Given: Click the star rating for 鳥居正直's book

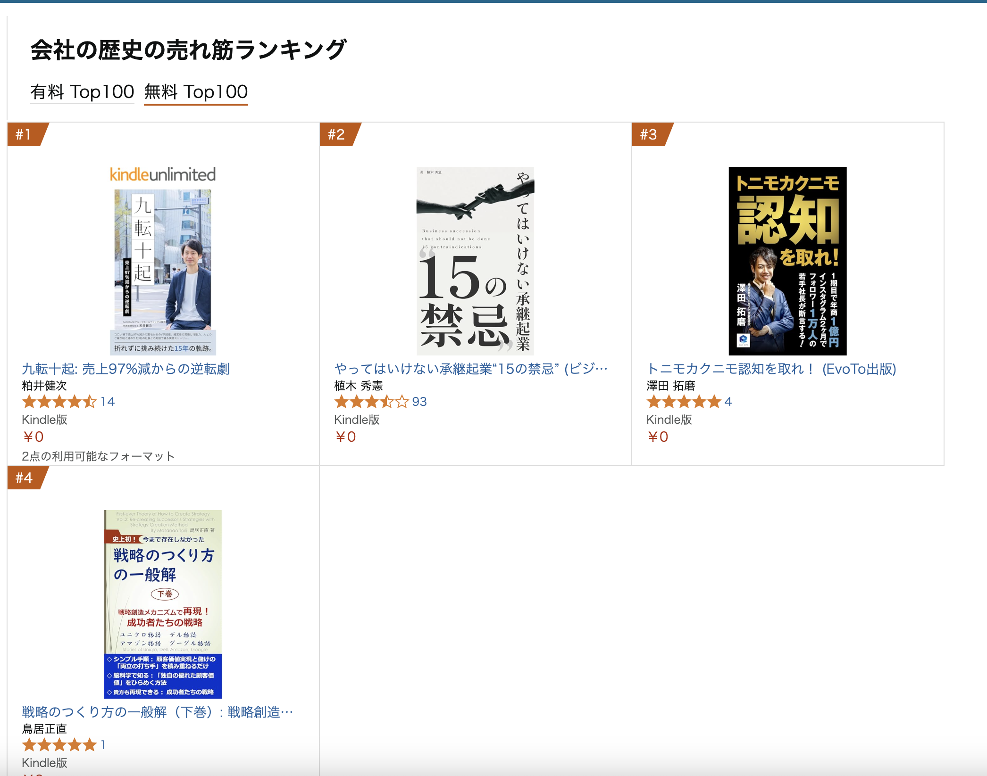Looking at the screenshot, I should 64,745.
